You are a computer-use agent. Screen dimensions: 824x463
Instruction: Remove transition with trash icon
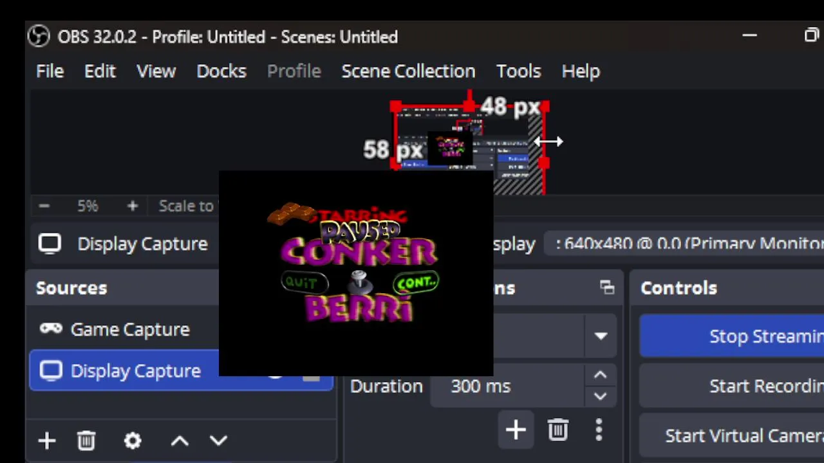tap(558, 430)
